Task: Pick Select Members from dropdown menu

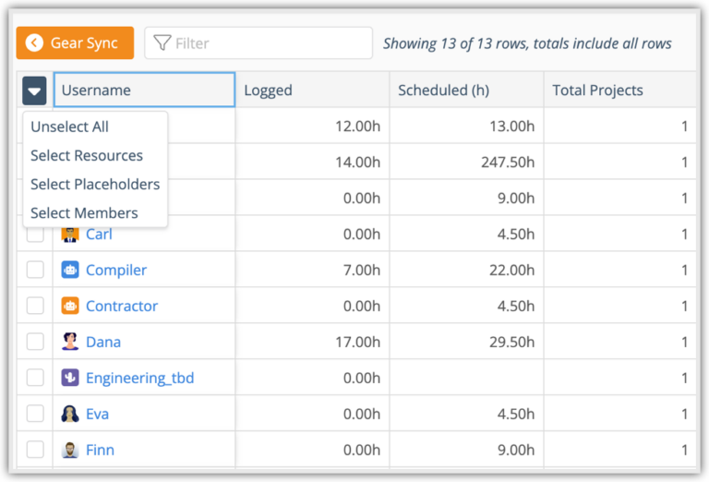Action: coord(84,213)
